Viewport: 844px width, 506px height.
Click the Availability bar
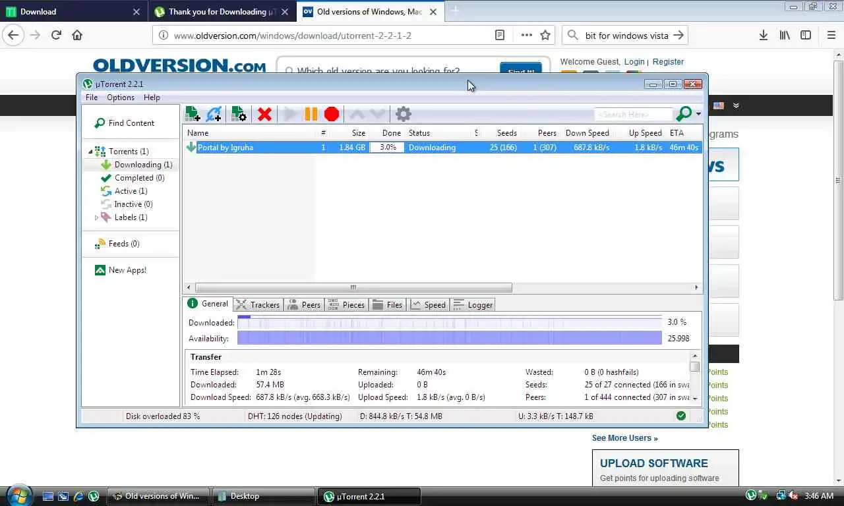[x=449, y=338]
